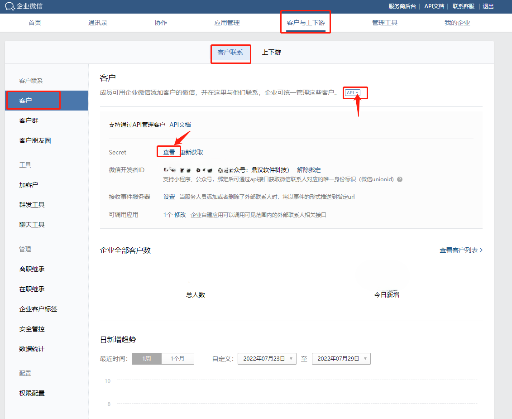512x419 pixels.
Task: Click the 企业微信 logo icon
Action: pyautogui.click(x=10, y=6)
